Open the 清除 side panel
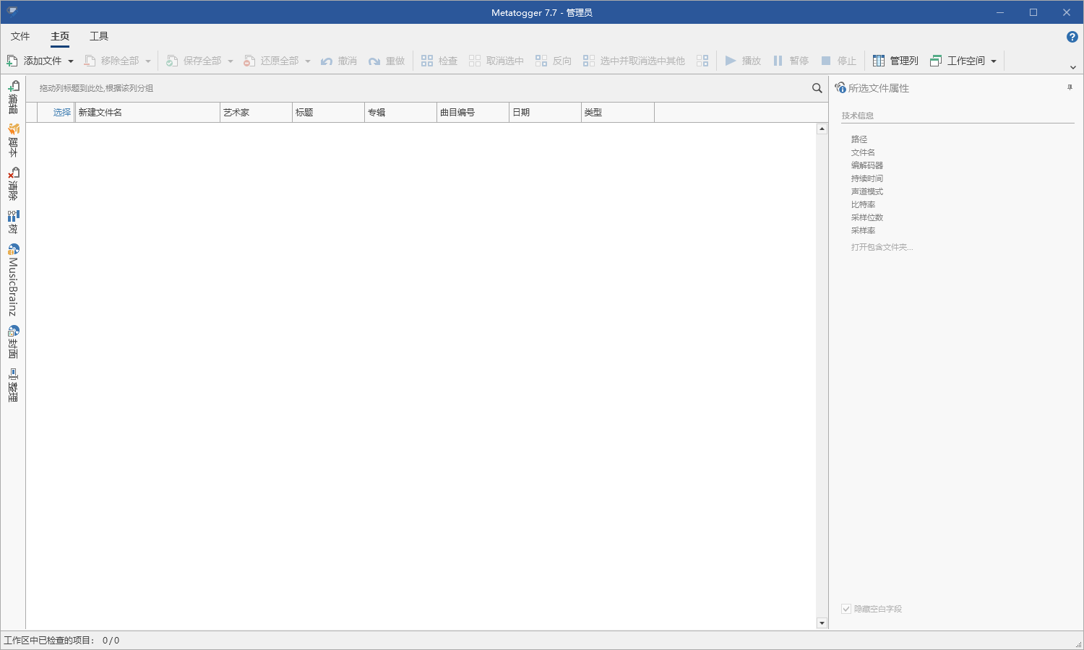 point(13,184)
